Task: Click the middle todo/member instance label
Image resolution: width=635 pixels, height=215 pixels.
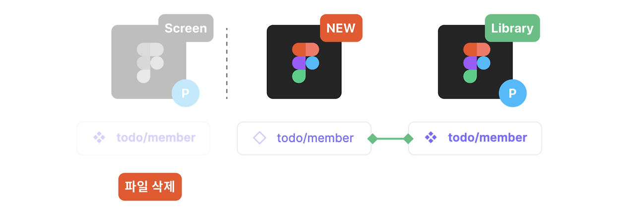Action: 315,138
